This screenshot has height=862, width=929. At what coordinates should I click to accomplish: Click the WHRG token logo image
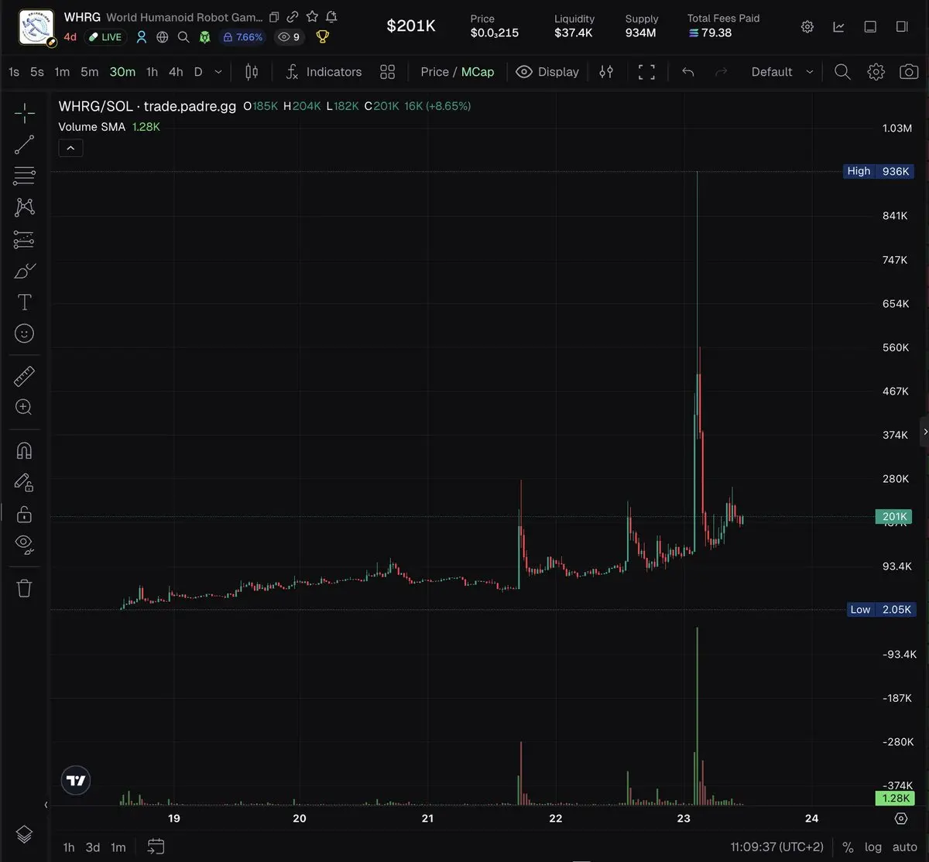(x=36, y=27)
